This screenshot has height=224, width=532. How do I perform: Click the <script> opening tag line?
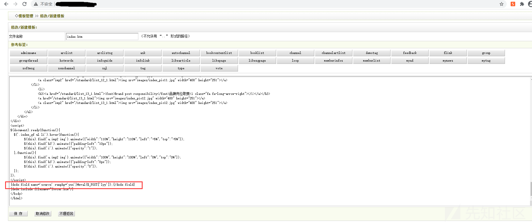click(17, 125)
